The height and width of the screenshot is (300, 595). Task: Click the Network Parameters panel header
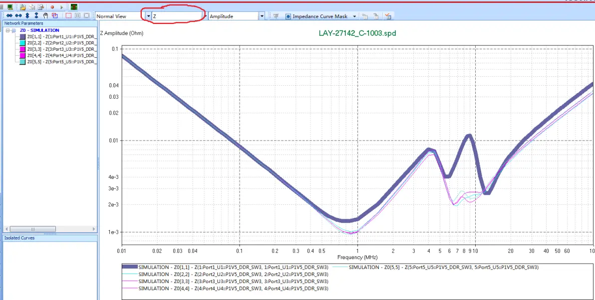tap(50, 23)
